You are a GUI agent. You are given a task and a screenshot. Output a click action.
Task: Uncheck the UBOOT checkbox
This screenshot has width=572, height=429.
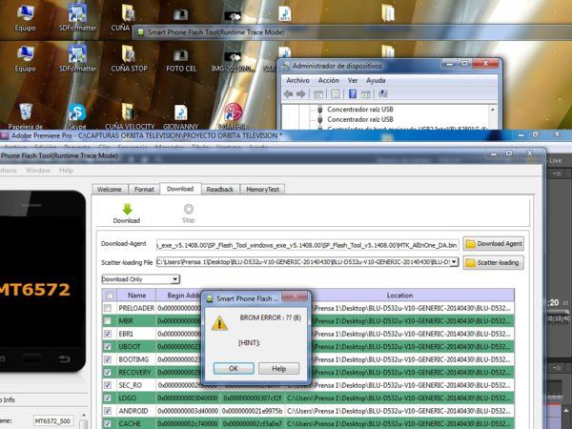pyautogui.click(x=108, y=347)
